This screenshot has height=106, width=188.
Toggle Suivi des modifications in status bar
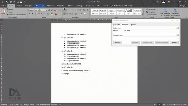(47, 105)
